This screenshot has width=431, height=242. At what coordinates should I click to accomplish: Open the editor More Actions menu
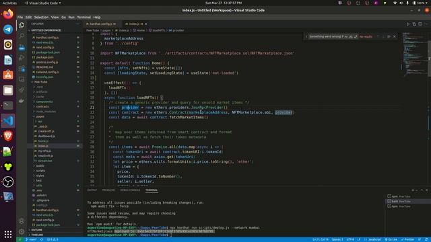(426, 24)
